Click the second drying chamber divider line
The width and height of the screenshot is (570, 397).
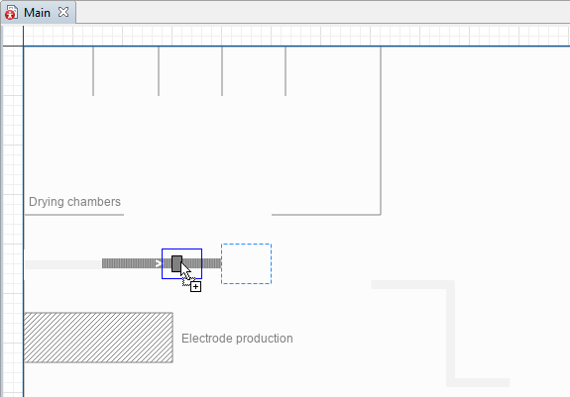(159, 71)
